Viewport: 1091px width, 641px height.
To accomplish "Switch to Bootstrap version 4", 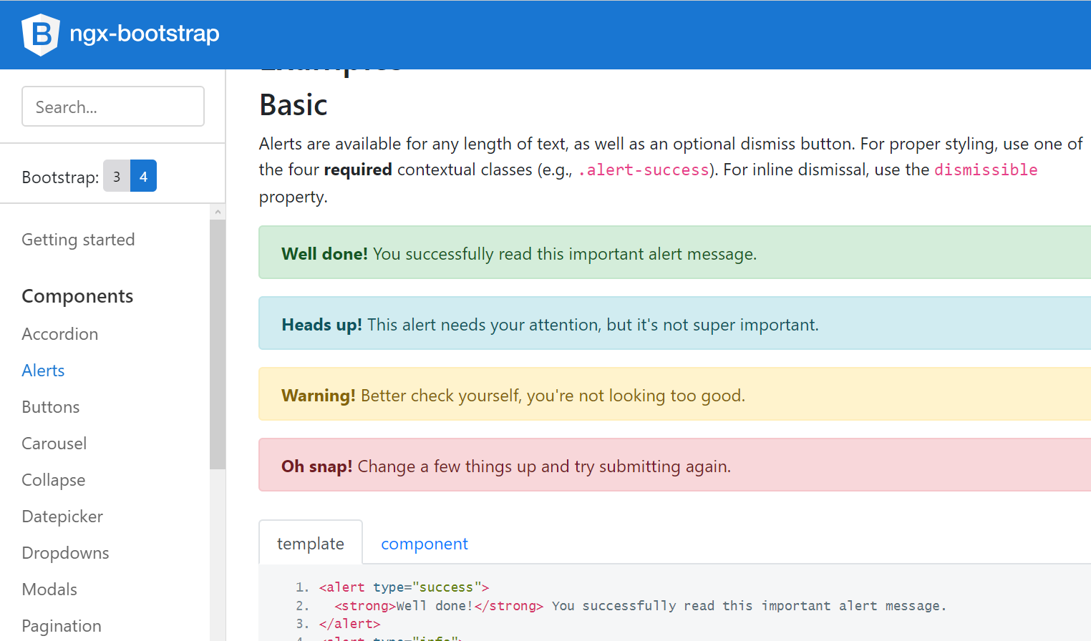I will click(143, 176).
